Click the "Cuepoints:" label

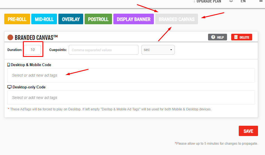(x=58, y=50)
